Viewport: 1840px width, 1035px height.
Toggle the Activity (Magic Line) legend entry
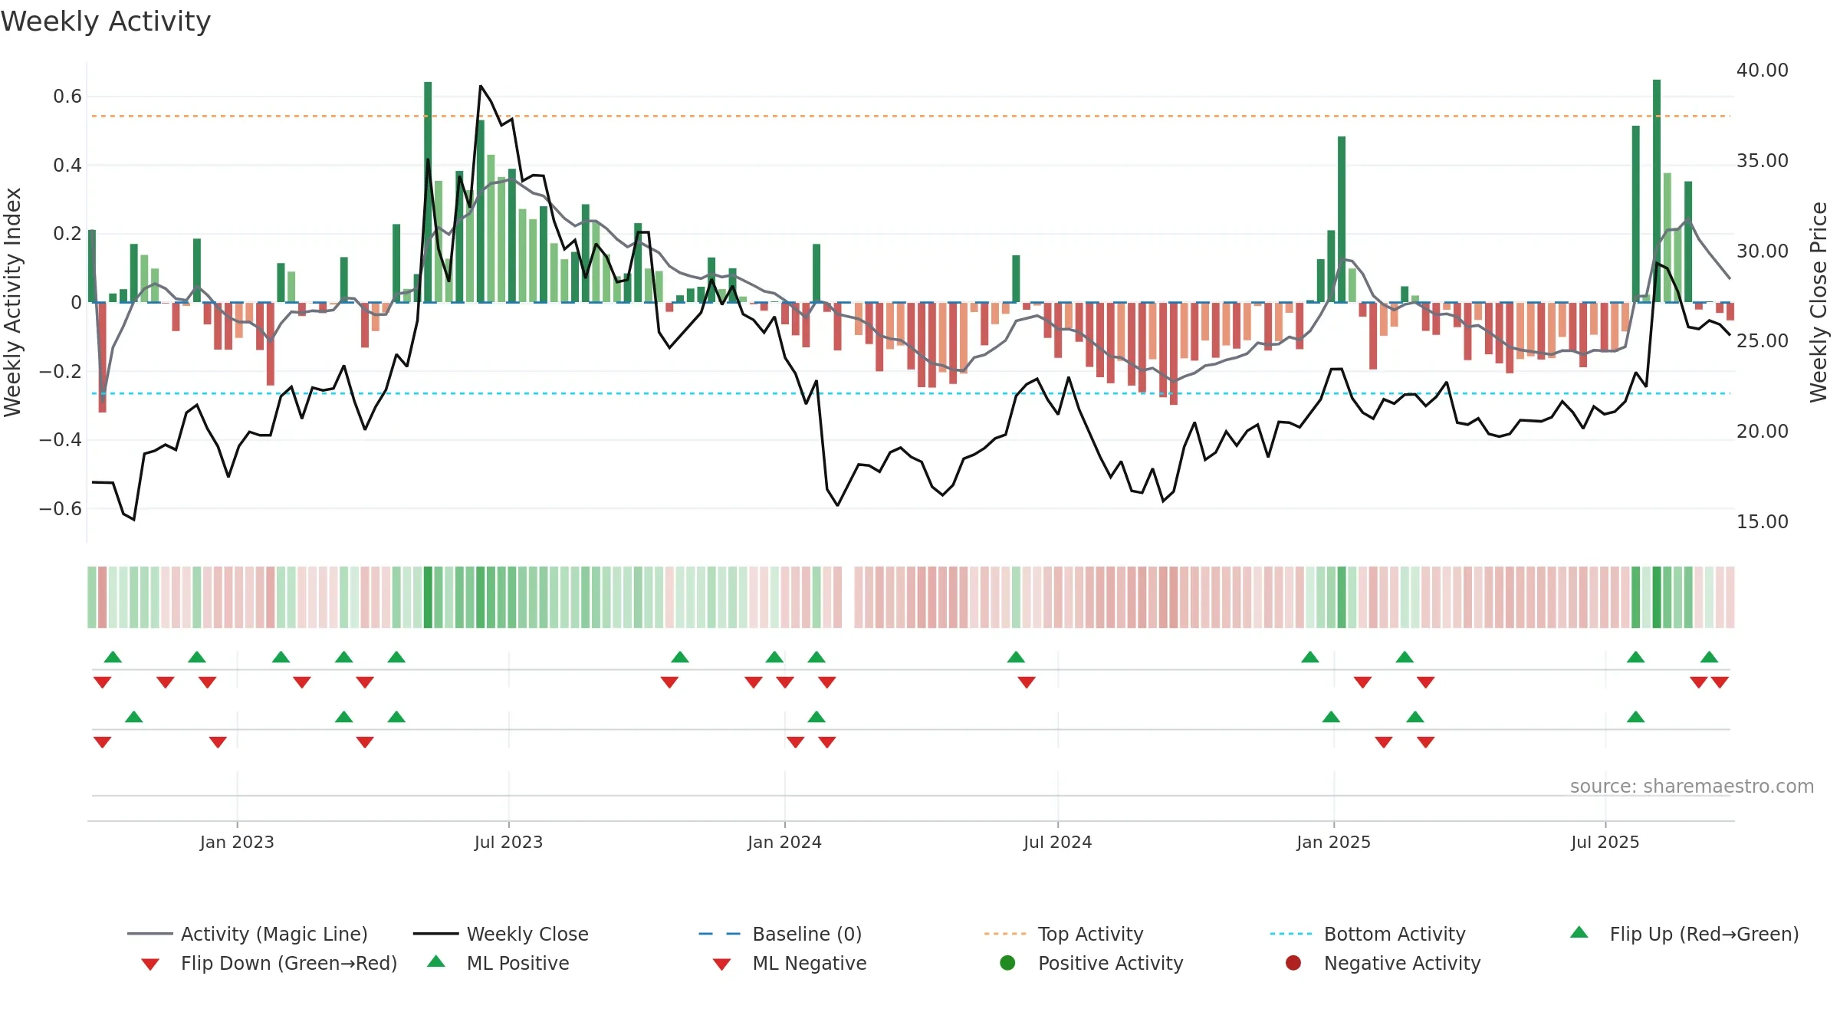click(248, 934)
